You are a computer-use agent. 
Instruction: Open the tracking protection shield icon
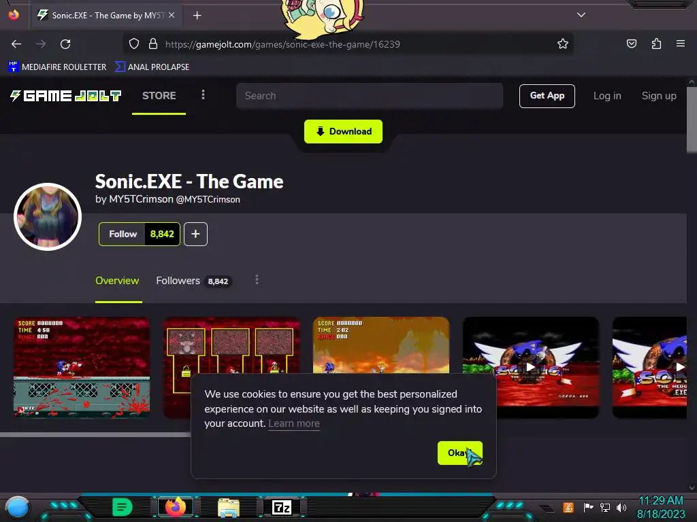134,43
